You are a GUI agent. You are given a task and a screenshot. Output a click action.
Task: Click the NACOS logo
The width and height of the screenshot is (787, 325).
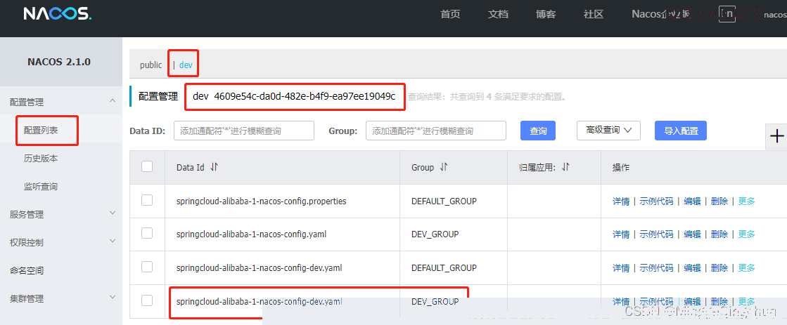pyautogui.click(x=57, y=14)
